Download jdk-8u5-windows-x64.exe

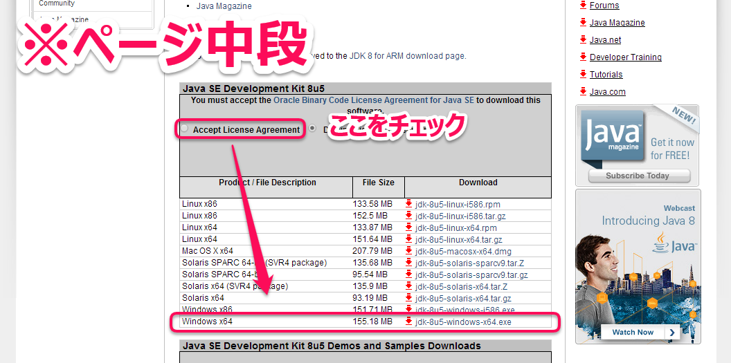463,322
